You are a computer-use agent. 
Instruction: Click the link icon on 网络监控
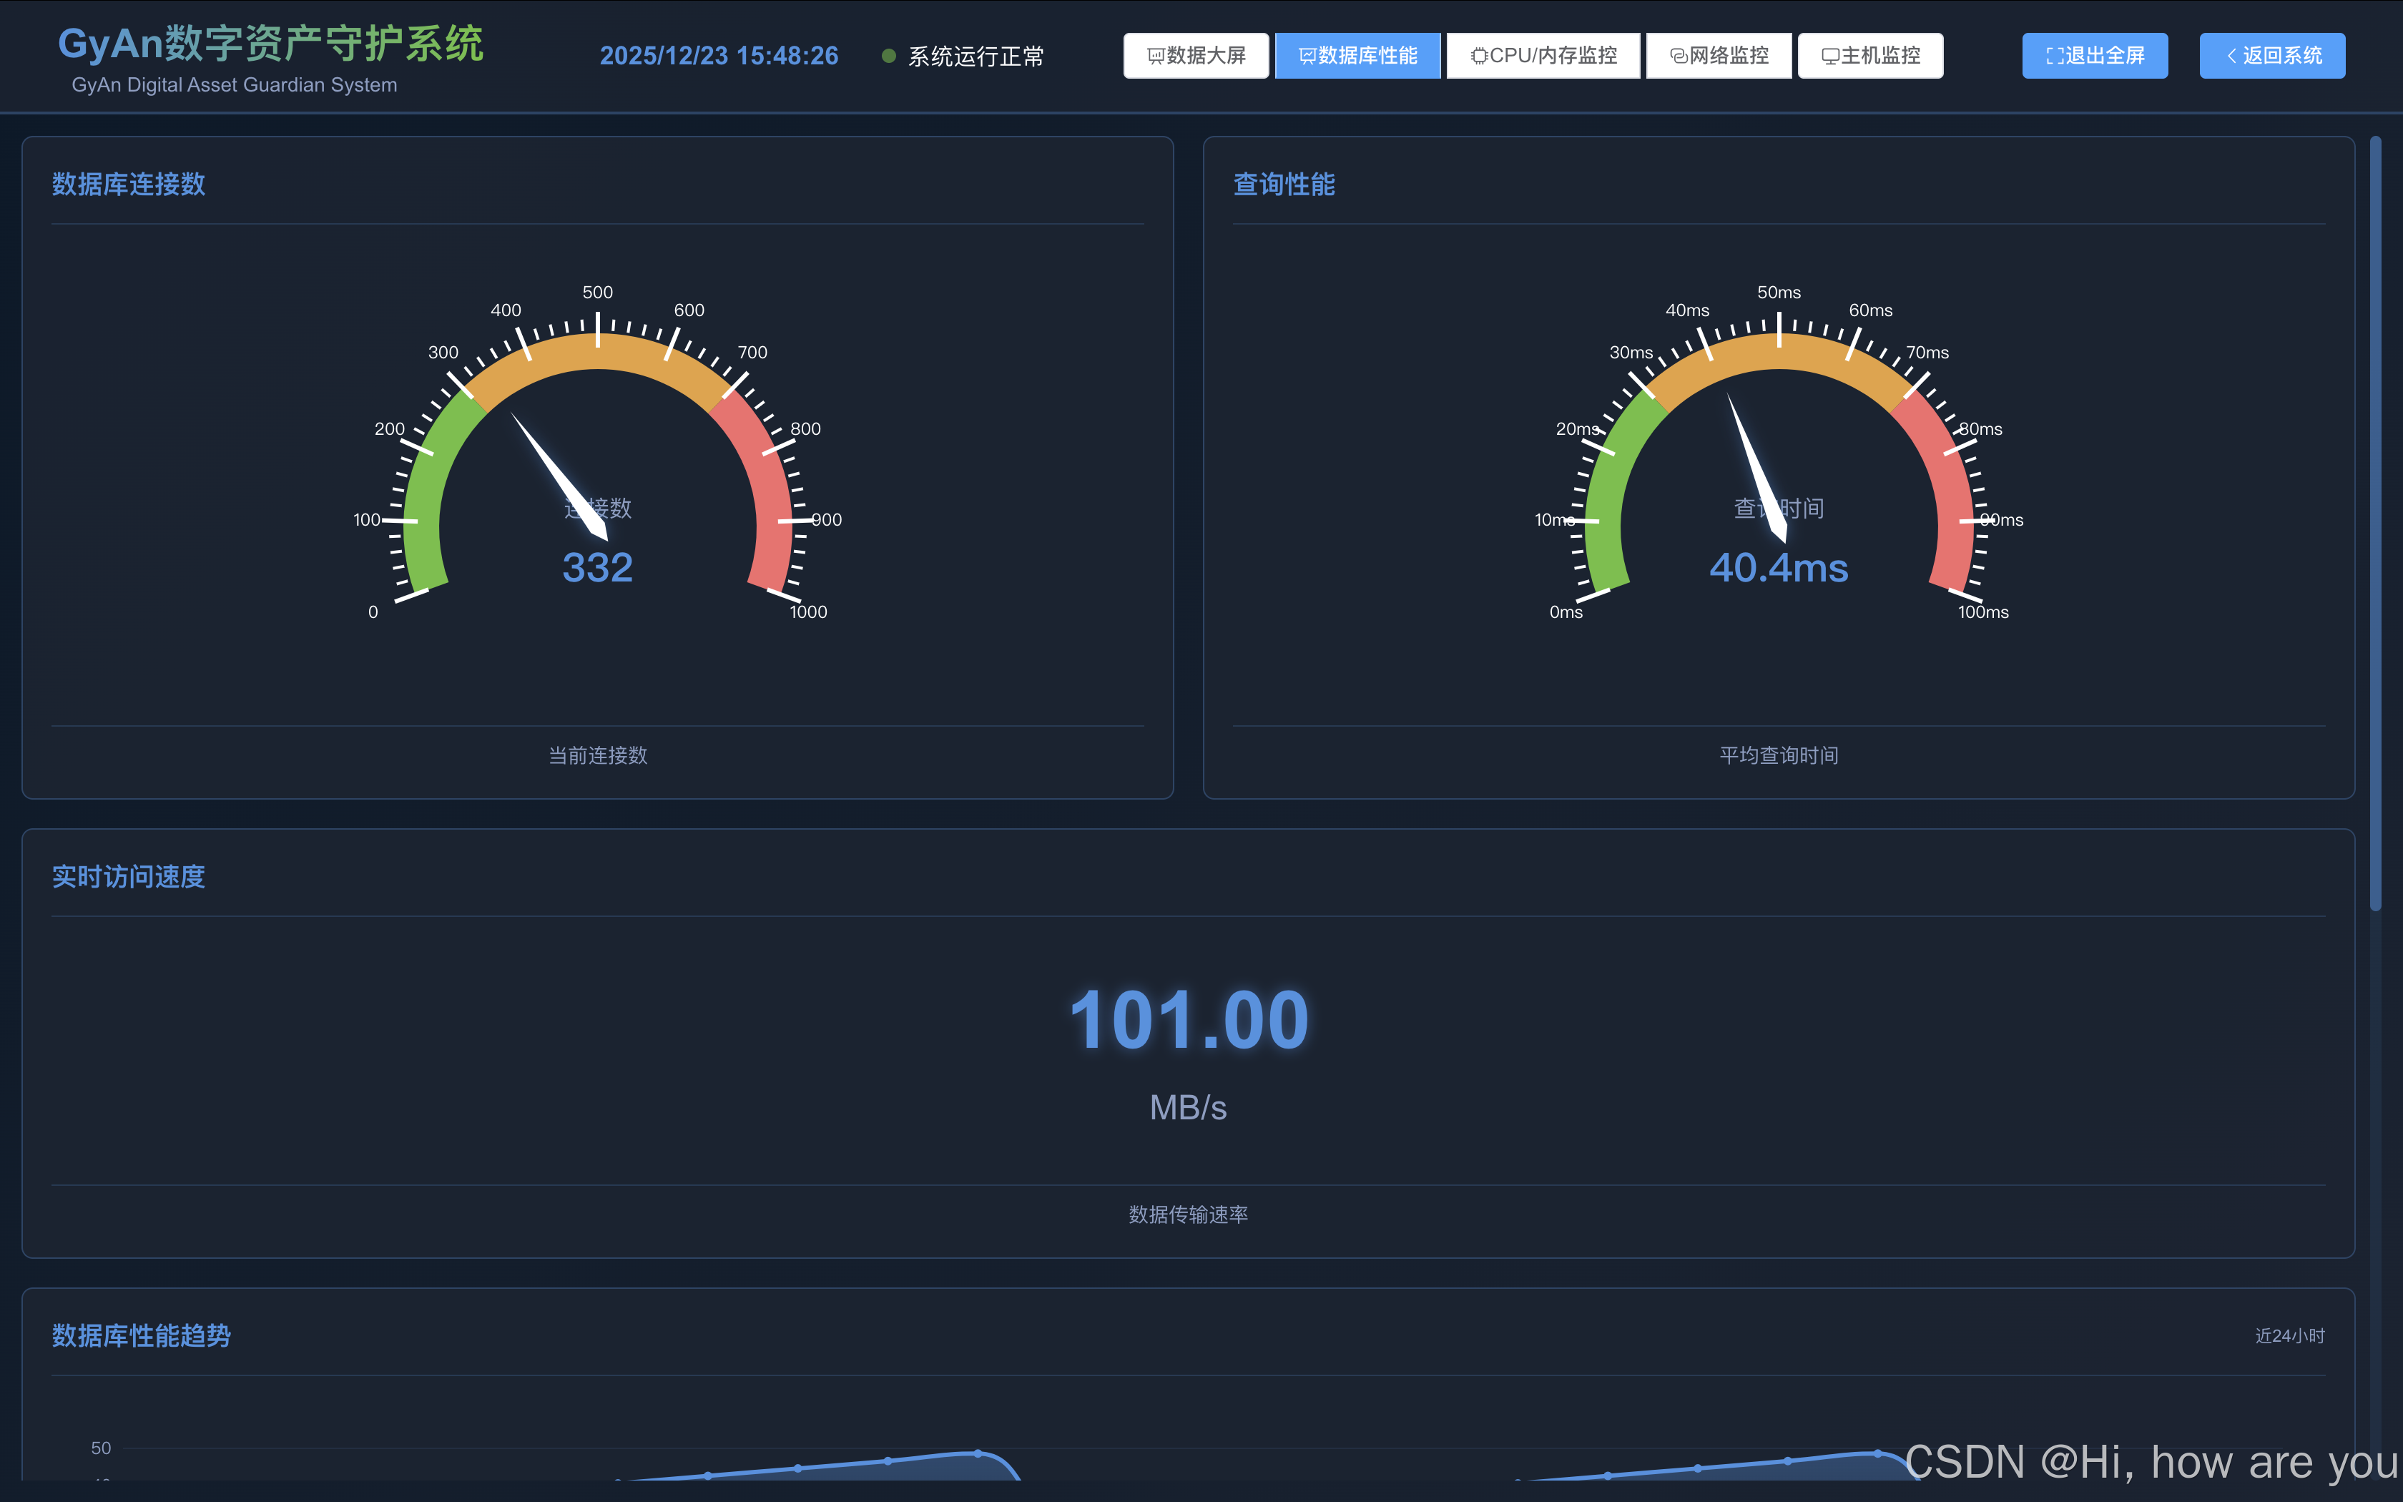1678,56
